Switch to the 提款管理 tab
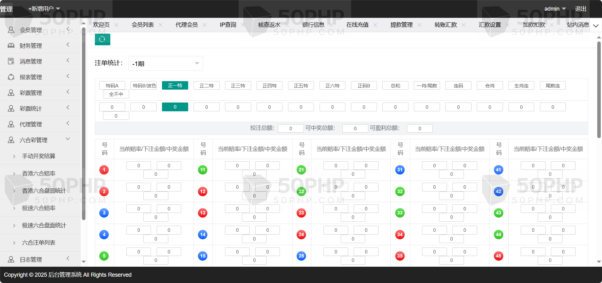Viewport: 602px width, 283px height. 401,25
